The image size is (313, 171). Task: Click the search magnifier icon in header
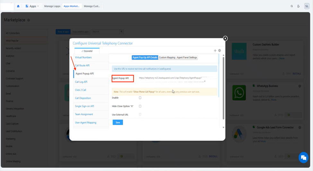click(291, 6)
